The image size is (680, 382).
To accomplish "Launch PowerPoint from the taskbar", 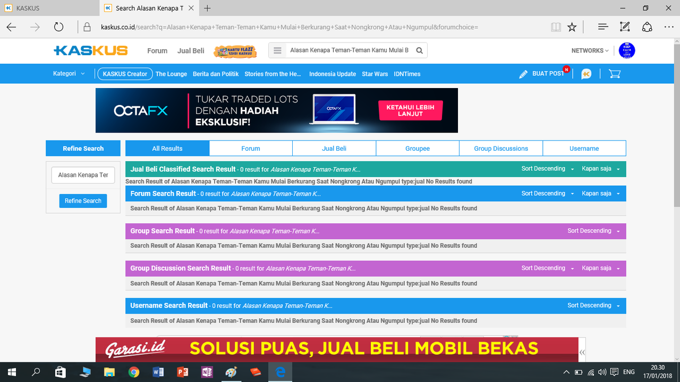I will 182,372.
